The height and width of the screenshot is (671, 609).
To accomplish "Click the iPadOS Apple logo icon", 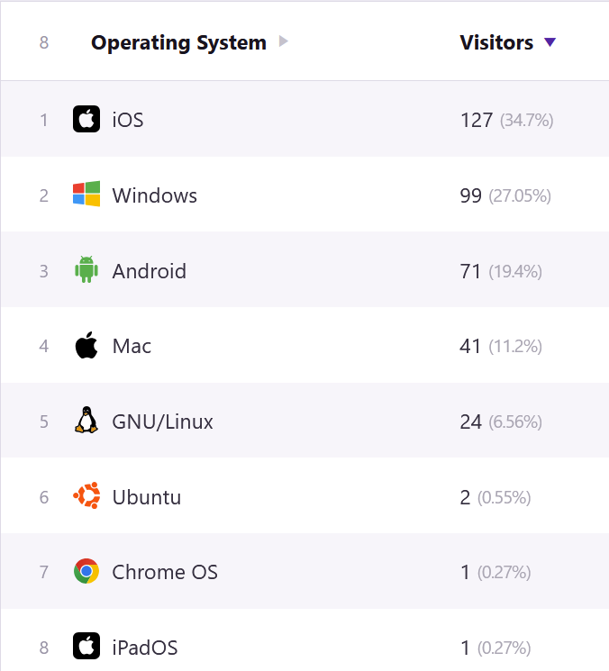I will click(x=86, y=646).
